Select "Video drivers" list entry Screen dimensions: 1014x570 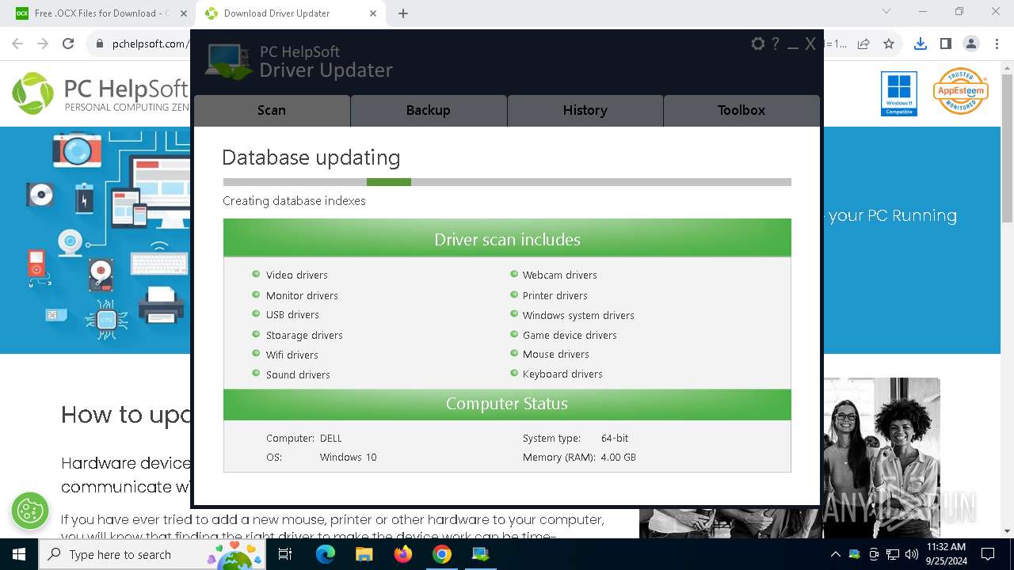click(296, 275)
